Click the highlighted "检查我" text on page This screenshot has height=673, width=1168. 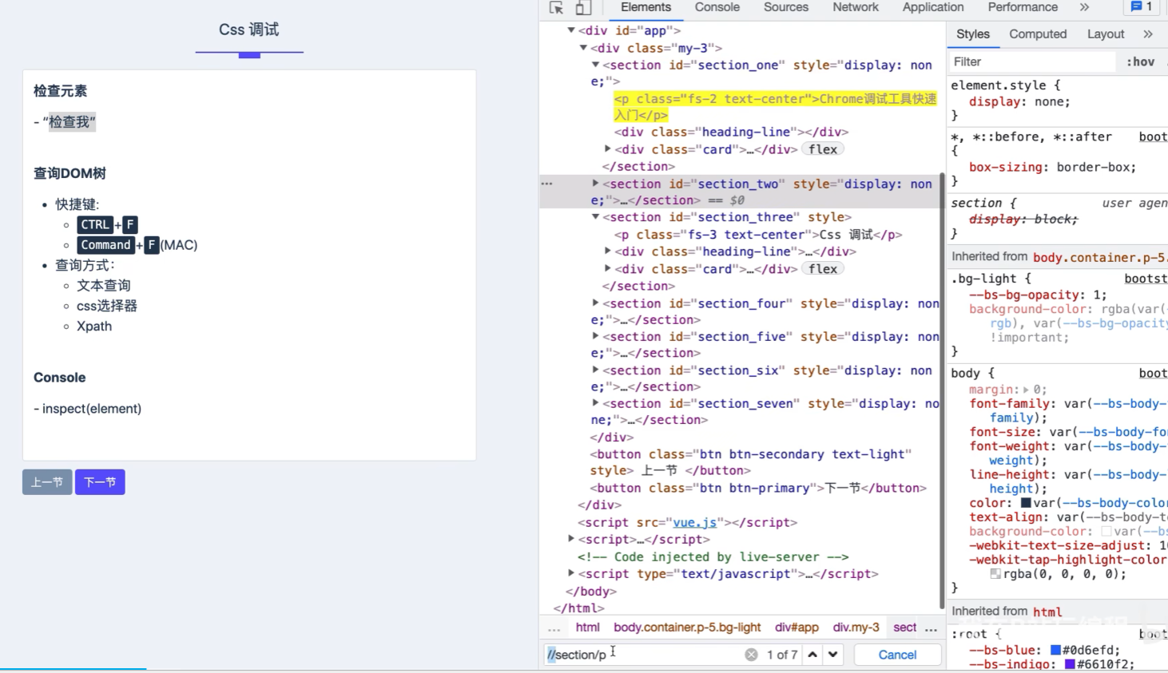[72, 122]
